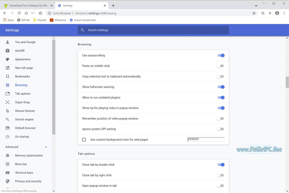Viewport: 289px width, 193px height.
Task: Switch to Download Free Software tab
Action: [x=27, y=6]
